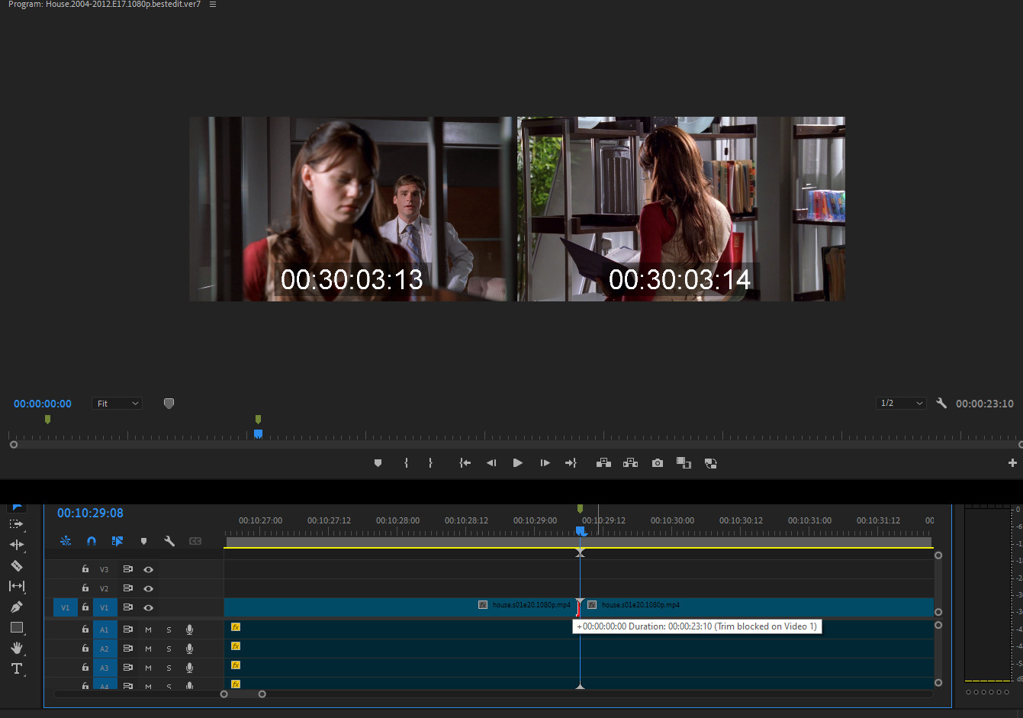Toggle V3 track targeting
This screenshot has width=1023, height=718.
105,569
